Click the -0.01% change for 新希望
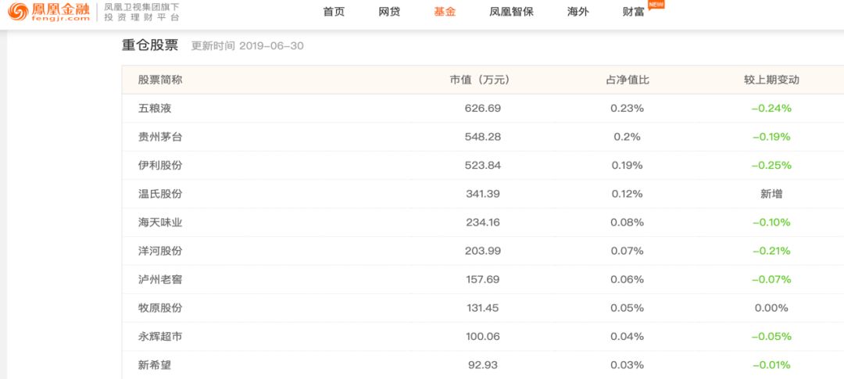This screenshot has height=379, width=844. pos(771,365)
